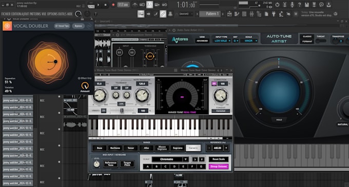349x187 pixels.
Task: Open the PATTERNS menu
Action: tap(35, 14)
